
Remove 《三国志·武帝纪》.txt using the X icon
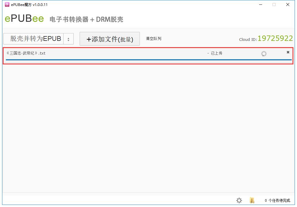click(x=288, y=52)
